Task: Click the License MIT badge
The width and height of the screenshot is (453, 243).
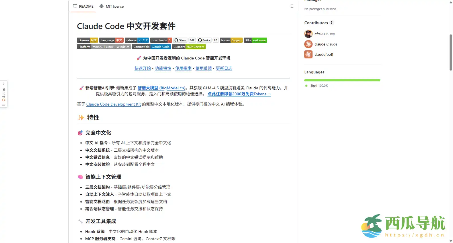Action: pos(87,40)
